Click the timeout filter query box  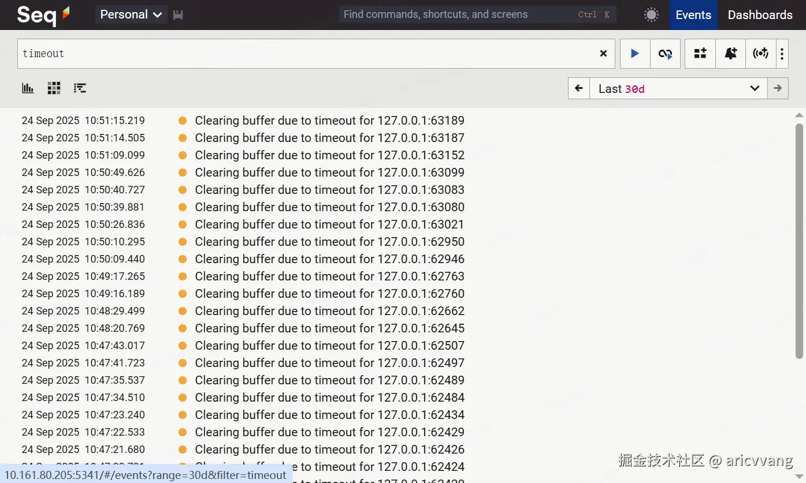[x=306, y=54]
